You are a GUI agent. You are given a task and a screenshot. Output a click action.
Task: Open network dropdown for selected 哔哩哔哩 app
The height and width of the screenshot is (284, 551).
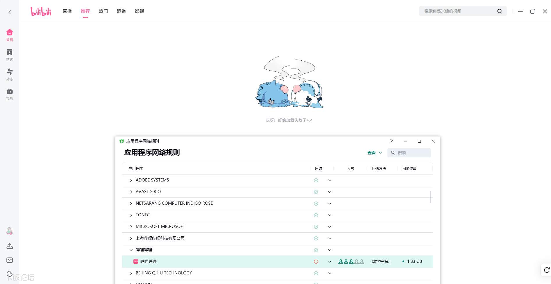pyautogui.click(x=330, y=262)
